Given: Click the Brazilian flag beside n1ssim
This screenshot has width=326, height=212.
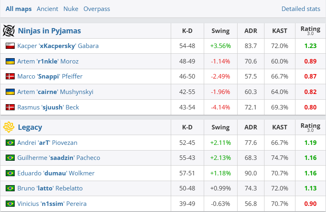Looking at the screenshot, I should [10, 203].
